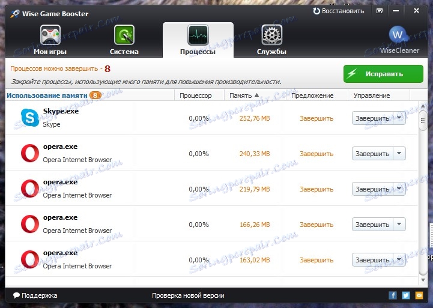
Task: Expand action dropdown in 163,02 MB row
Action: coord(399,260)
